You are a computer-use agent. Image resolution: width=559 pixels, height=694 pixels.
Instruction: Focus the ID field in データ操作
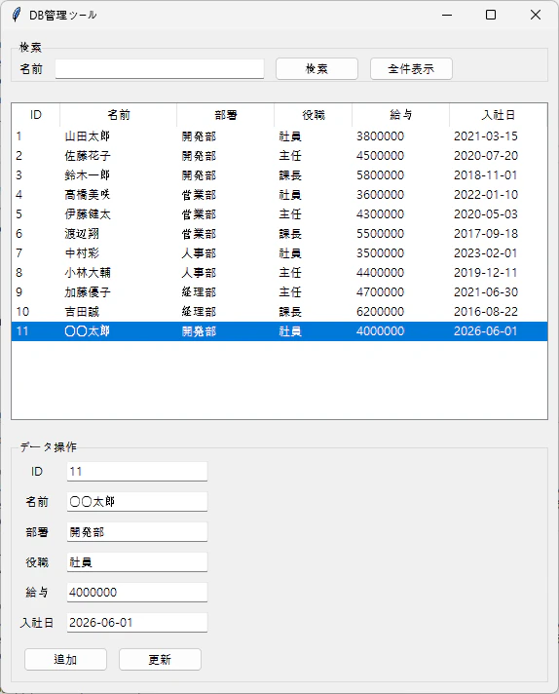[137, 472]
